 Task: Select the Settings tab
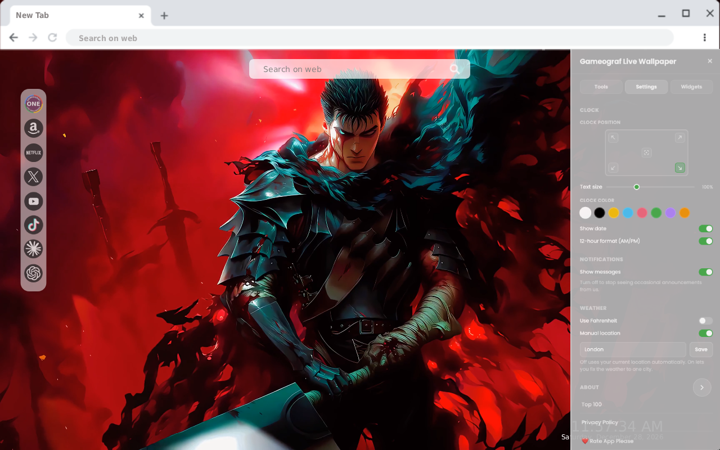tap(646, 87)
